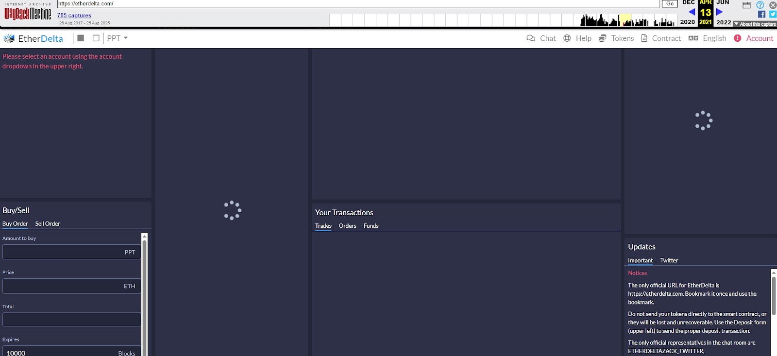Open the 785 captures link
The width and height of the screenshot is (777, 356).
pyautogui.click(x=74, y=16)
